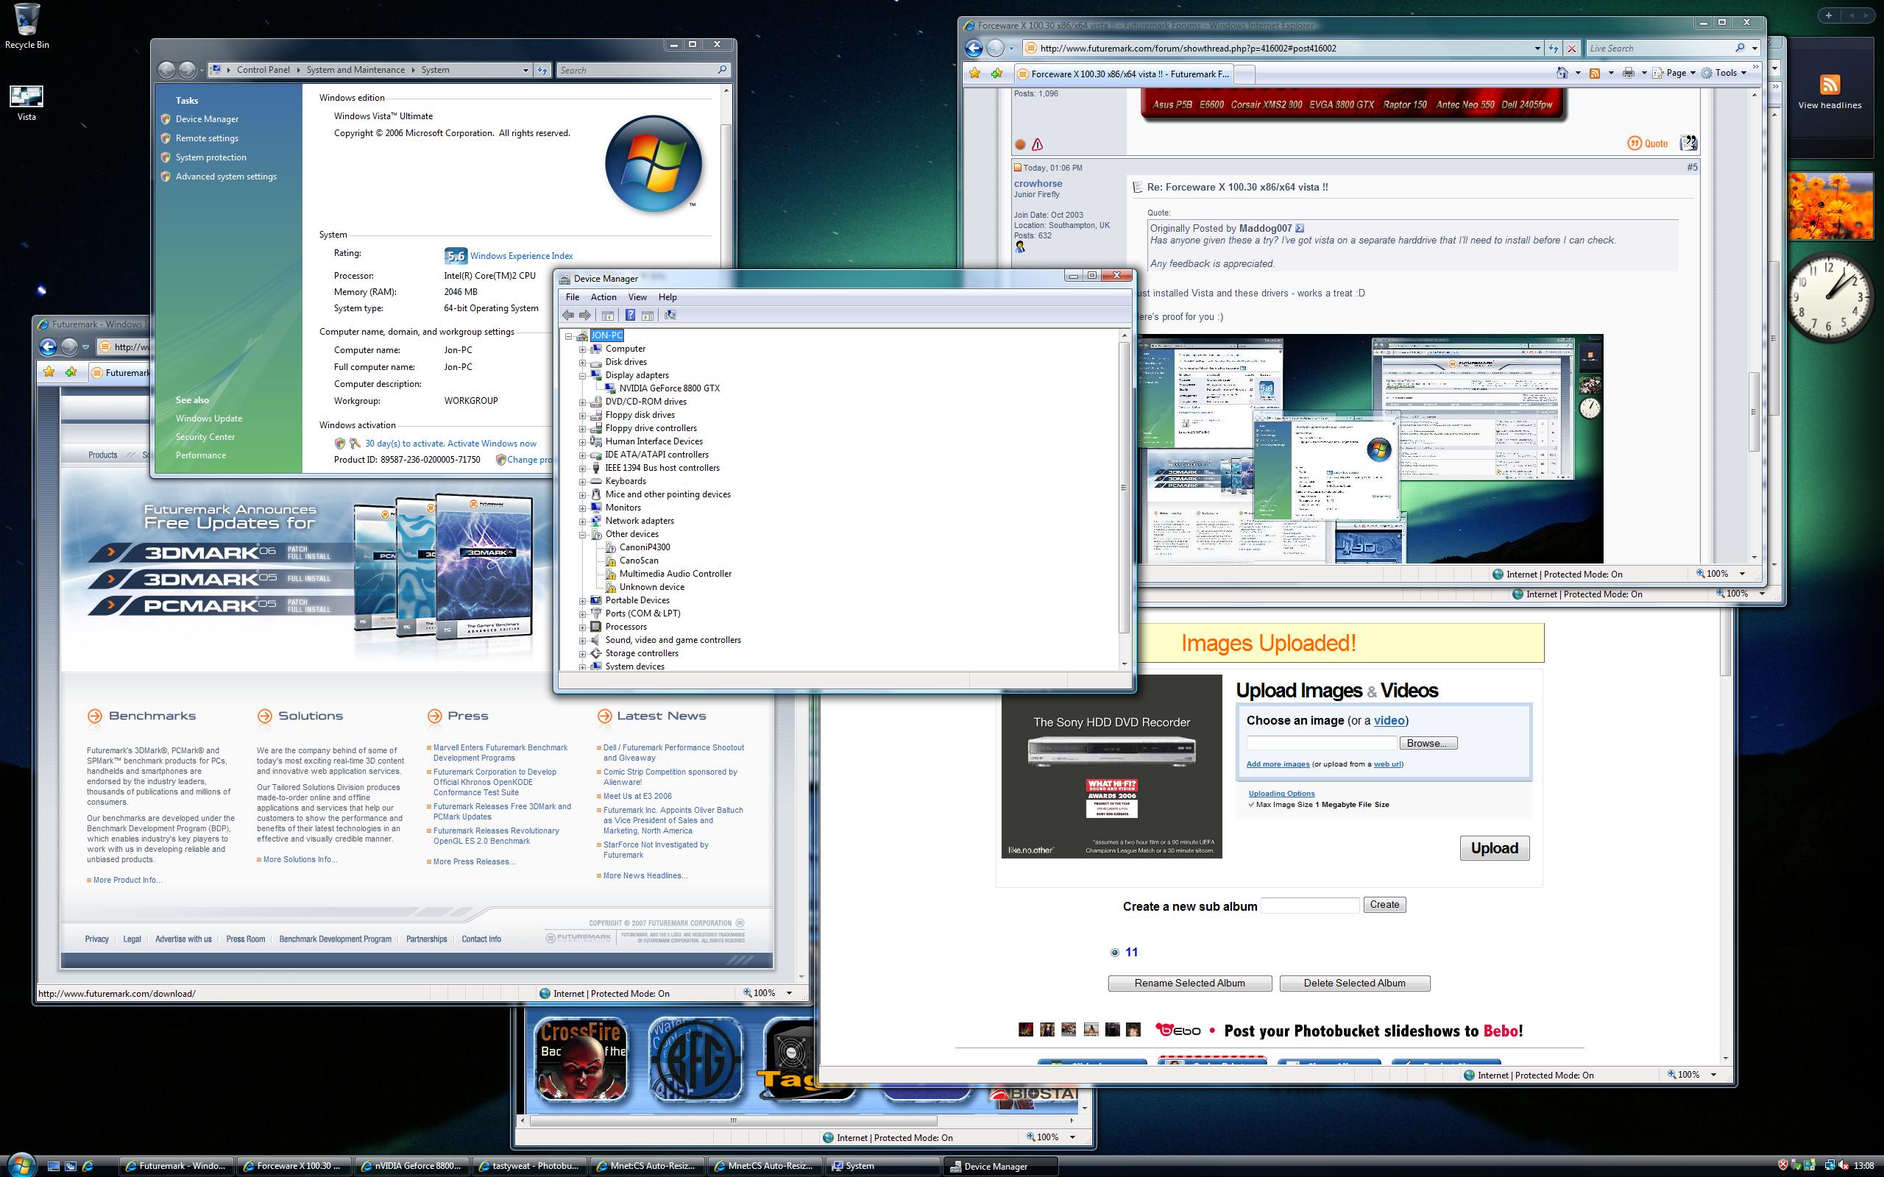Click Delete Selected Album button
Viewport: 1884px width, 1177px height.
1355,984
